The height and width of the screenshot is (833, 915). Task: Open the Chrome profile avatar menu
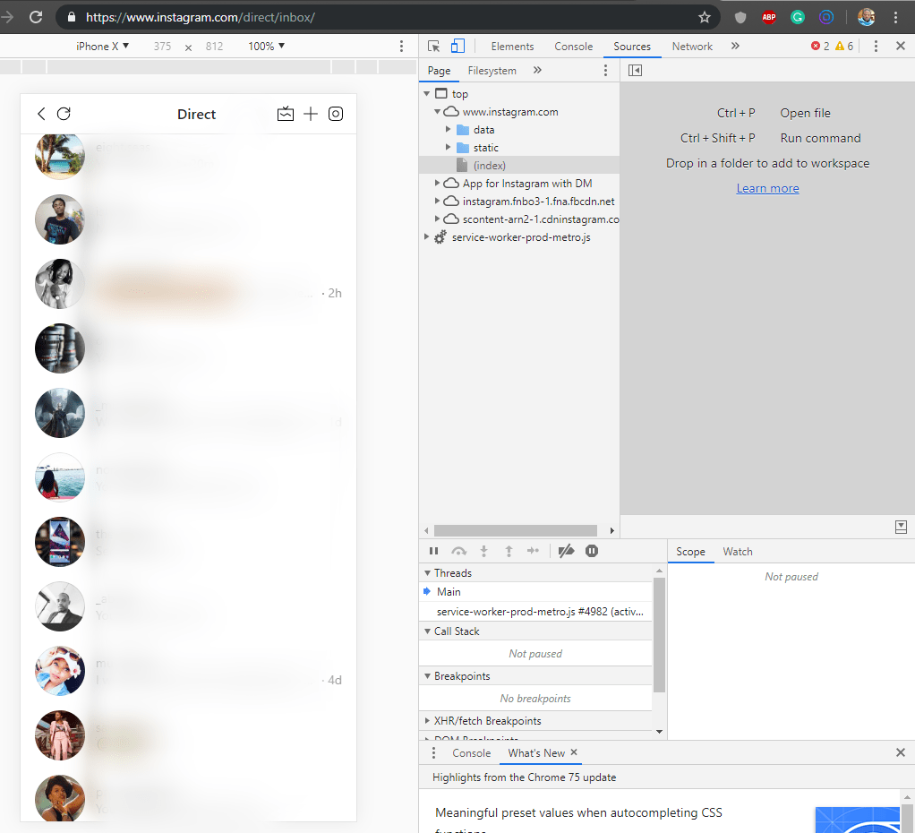pyautogui.click(x=865, y=16)
